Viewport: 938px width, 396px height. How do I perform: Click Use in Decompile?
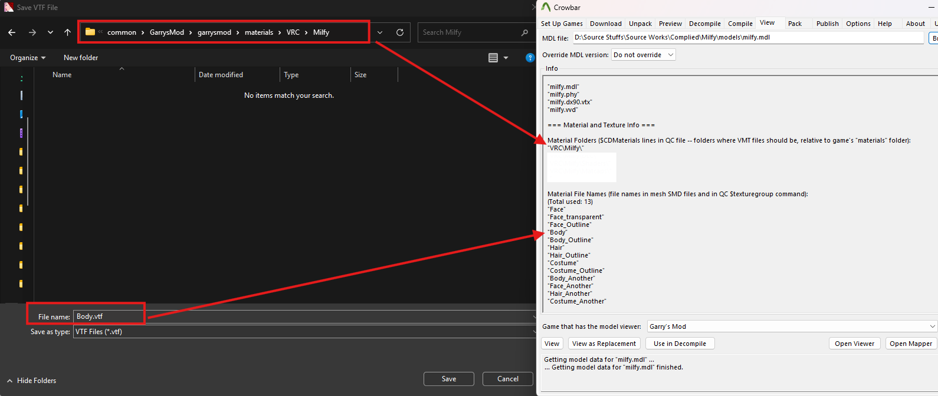[x=680, y=344]
